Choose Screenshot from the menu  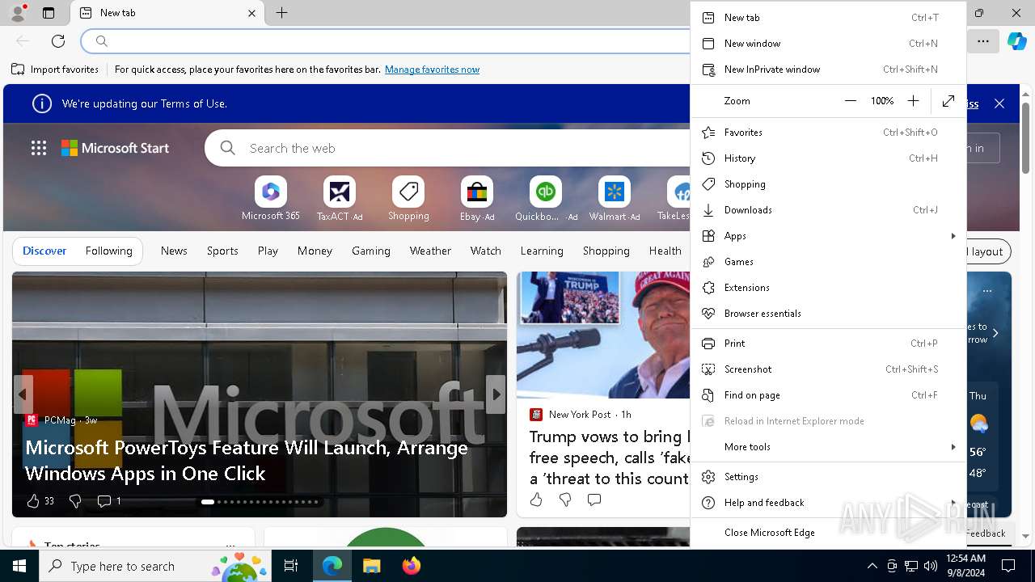(x=828, y=369)
